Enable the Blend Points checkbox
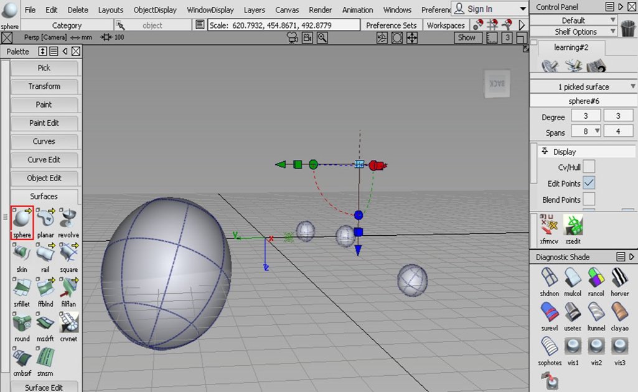638x392 pixels. [x=589, y=199]
